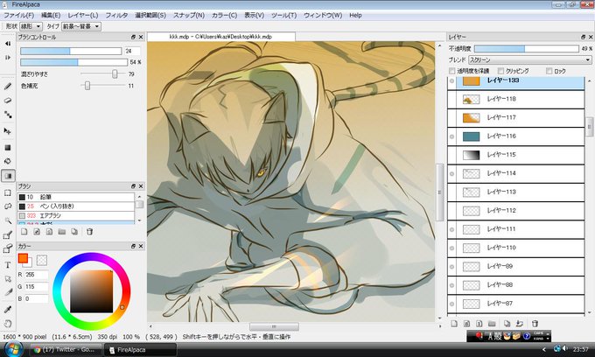Viewport: 595px width, 357px height.
Task: Click the レイヤー115 gradient thumbnail
Action: (x=471, y=155)
